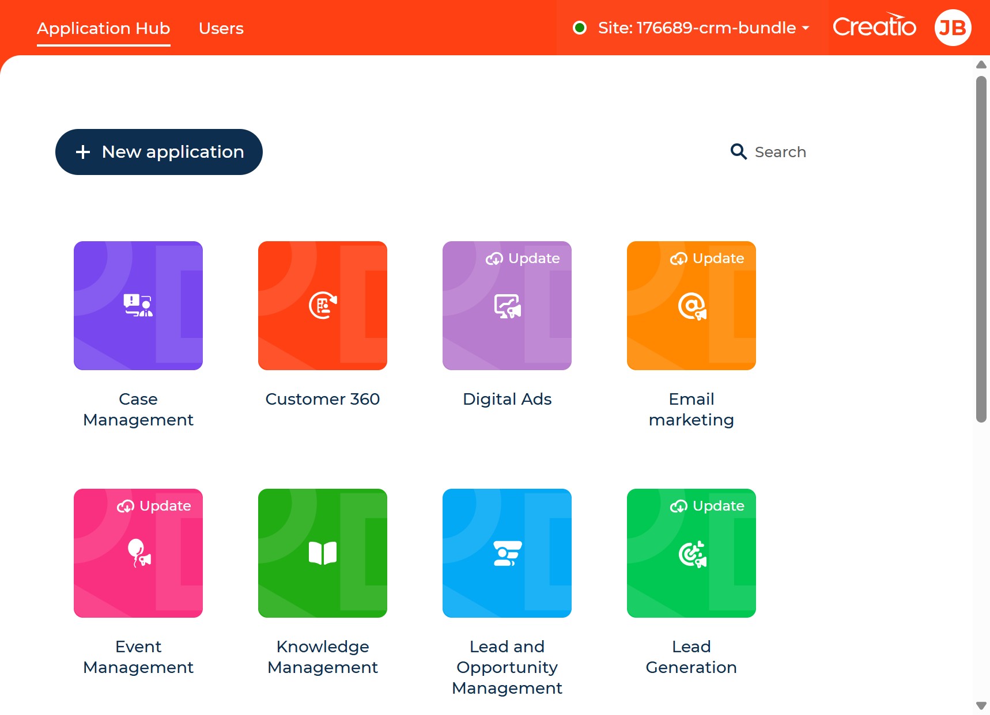Click the Case Management label
Image resolution: width=990 pixels, height=715 pixels.
pyautogui.click(x=138, y=409)
